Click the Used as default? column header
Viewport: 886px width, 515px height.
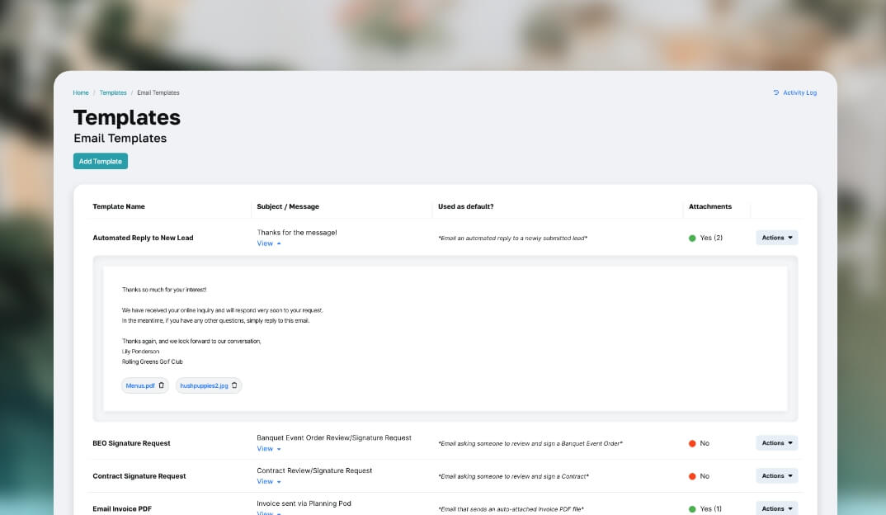click(465, 207)
